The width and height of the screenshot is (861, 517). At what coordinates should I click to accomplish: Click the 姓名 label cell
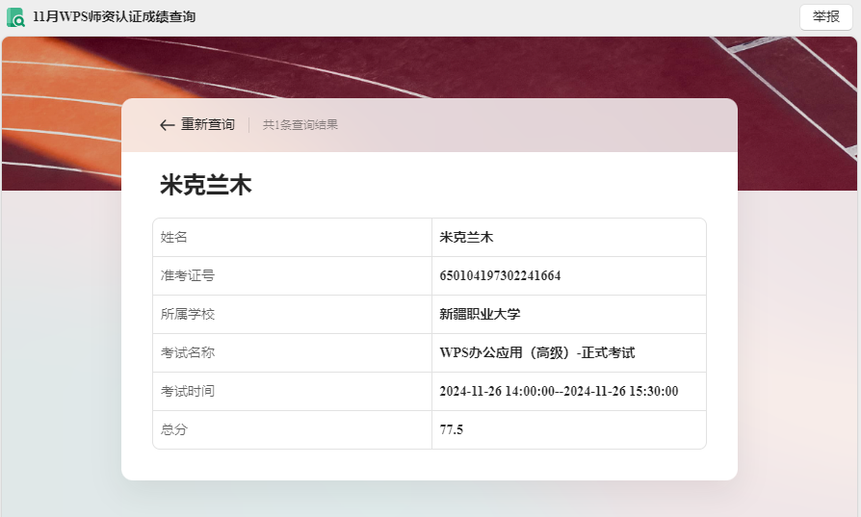click(x=292, y=238)
